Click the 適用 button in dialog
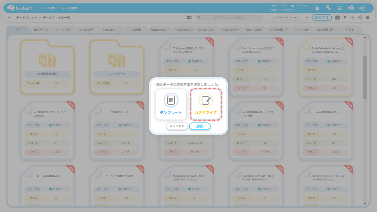The height and width of the screenshot is (212, 377). 200,126
